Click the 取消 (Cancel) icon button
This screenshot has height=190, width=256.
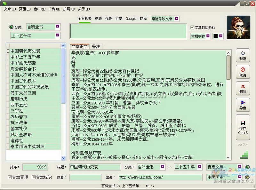coord(243,72)
